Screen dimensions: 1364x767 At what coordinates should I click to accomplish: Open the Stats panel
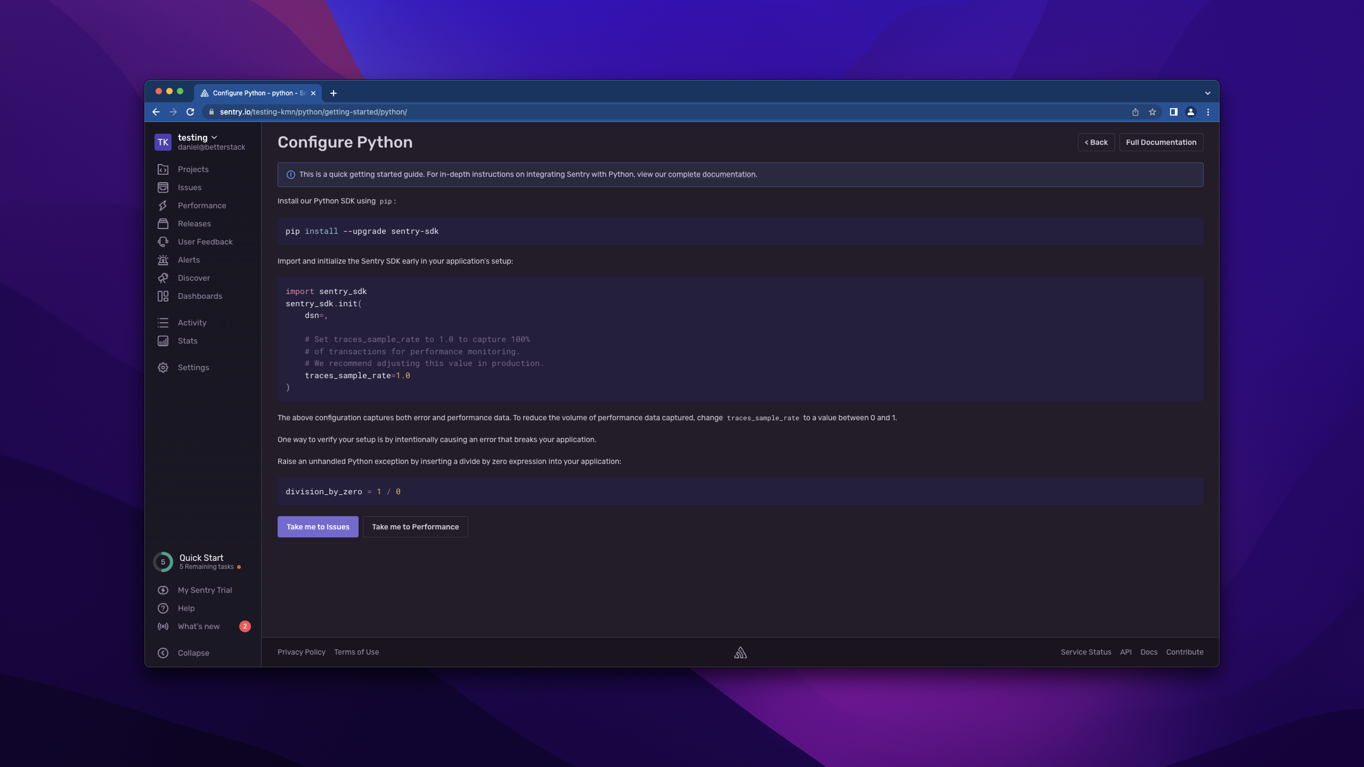[163, 340]
